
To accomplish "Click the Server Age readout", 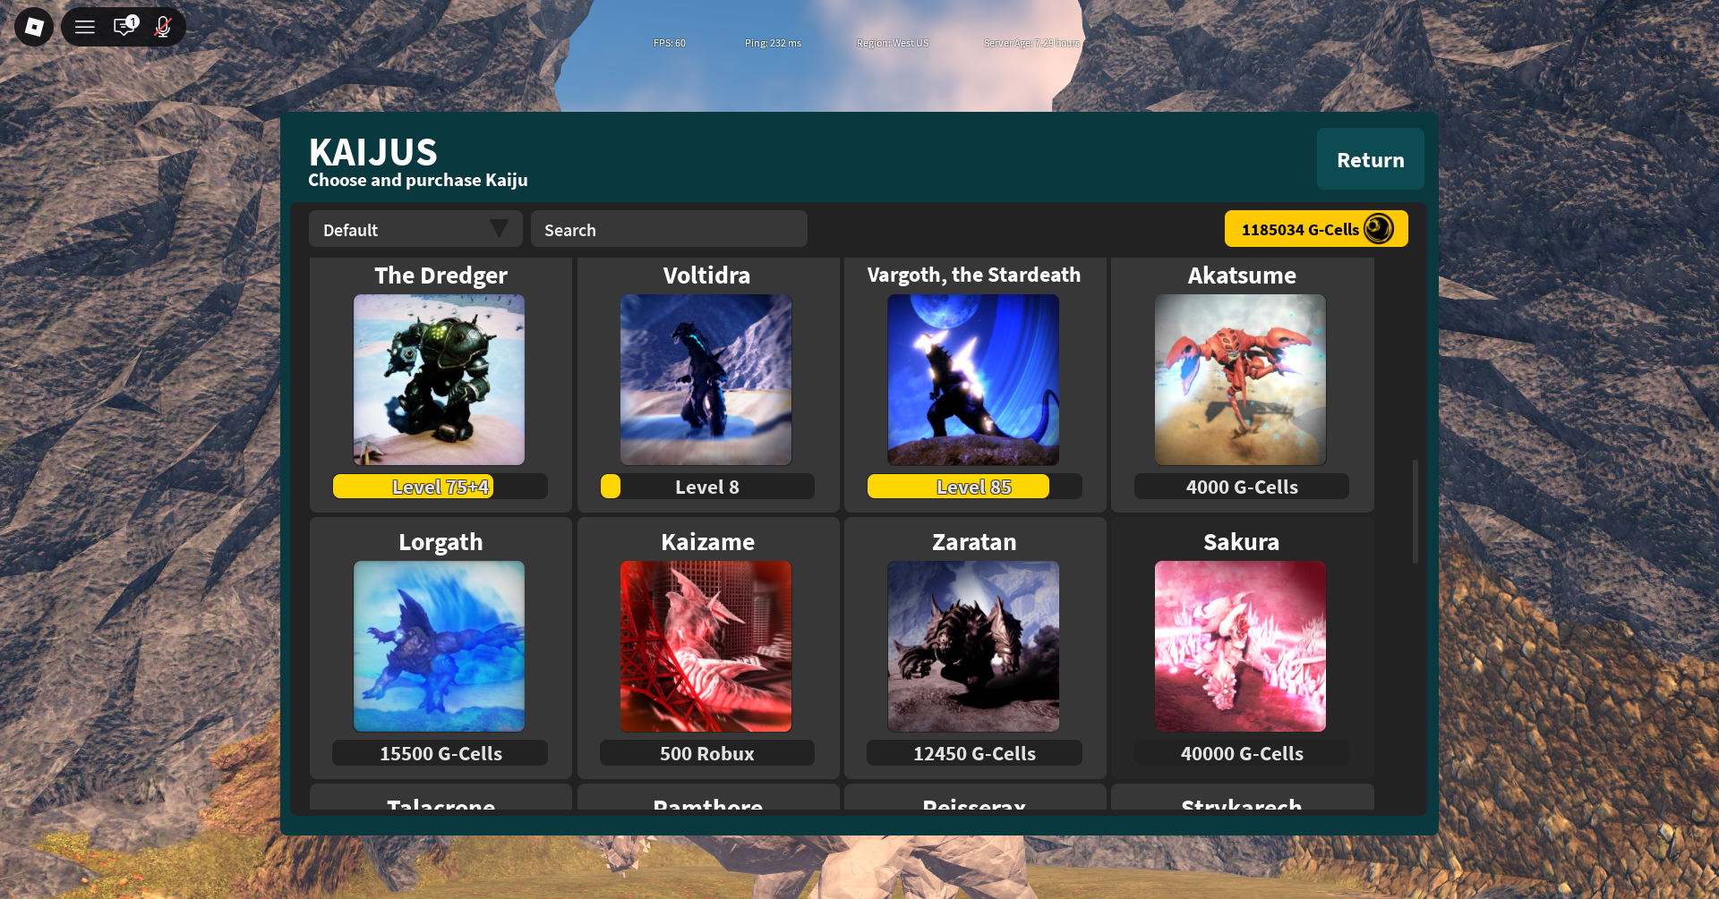I will point(1031,43).
